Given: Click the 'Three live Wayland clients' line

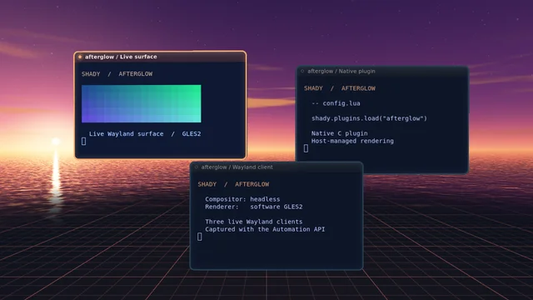Looking at the screenshot, I should [253, 222].
